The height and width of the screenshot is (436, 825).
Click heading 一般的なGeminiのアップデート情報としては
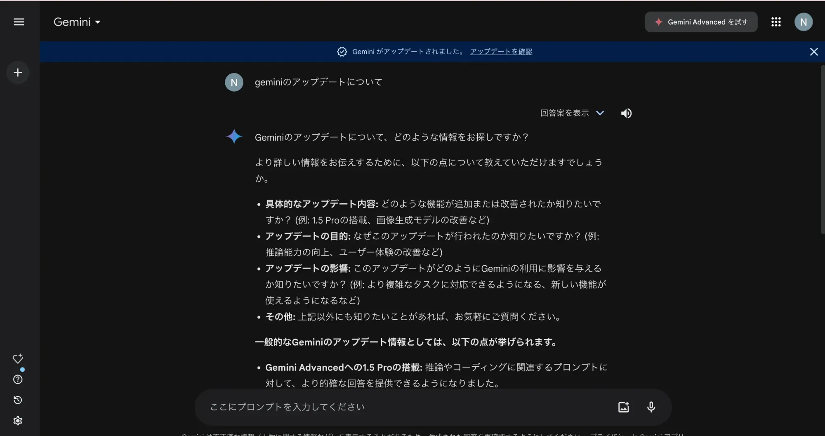[x=406, y=342]
